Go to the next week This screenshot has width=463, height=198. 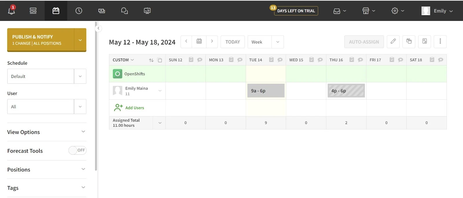212,42
